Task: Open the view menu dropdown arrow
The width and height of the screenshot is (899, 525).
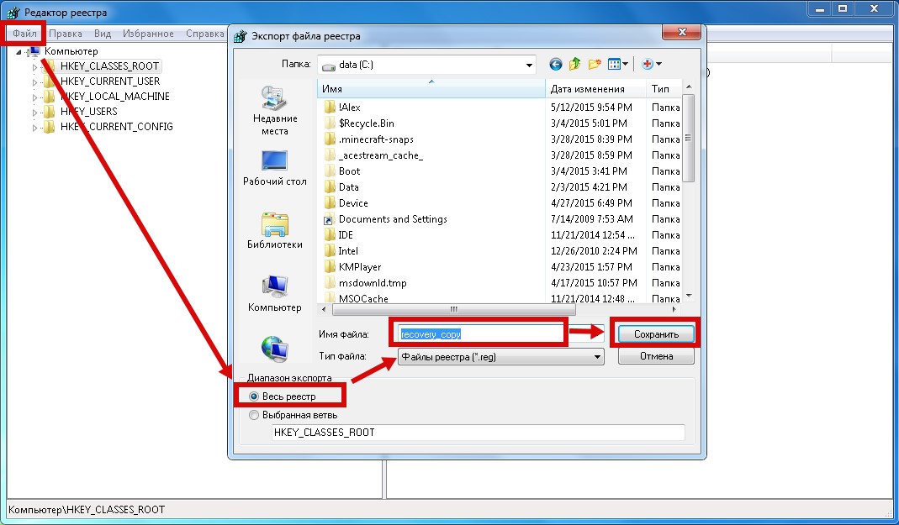Action: pyautogui.click(x=626, y=65)
